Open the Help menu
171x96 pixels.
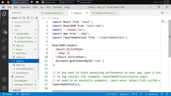[x=67, y=7]
